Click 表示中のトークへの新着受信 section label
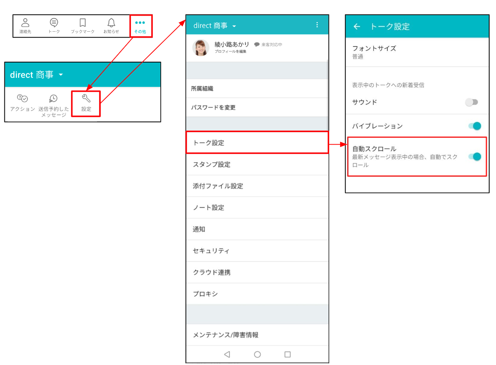Viewport: 496px width, 365px height. (388, 85)
